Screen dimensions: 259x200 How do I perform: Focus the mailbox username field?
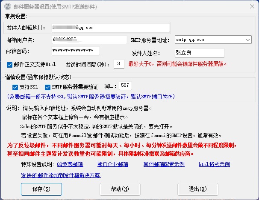pyautogui.click(x=88, y=40)
